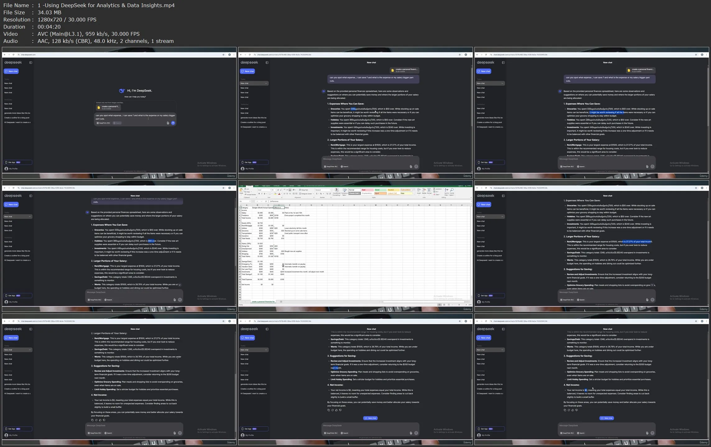711x447 pixels.
Task: Open the Review tab in Excel
Action: point(292,186)
